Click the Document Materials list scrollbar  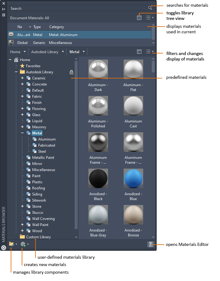click(x=153, y=34)
